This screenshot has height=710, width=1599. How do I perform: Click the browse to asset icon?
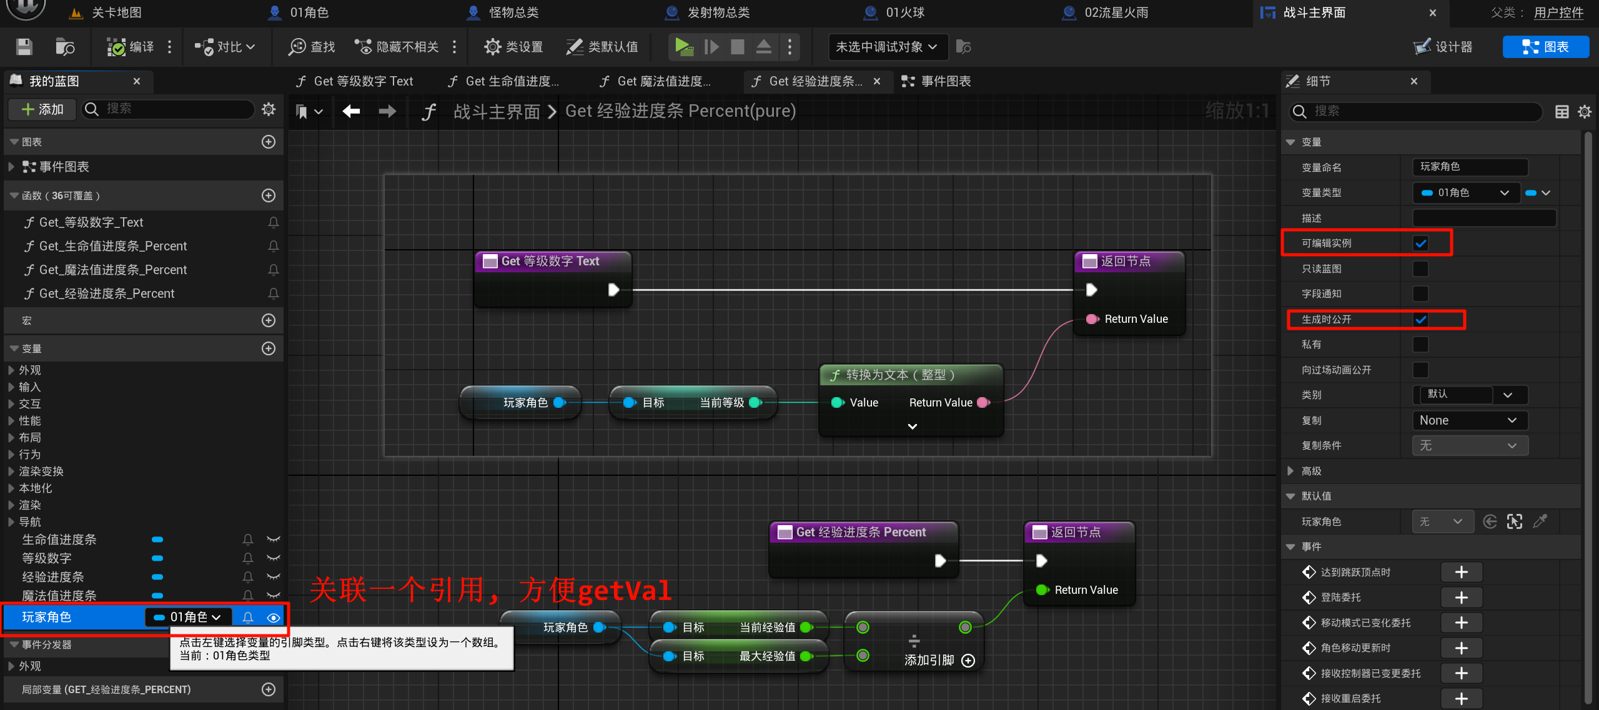pyautogui.click(x=64, y=47)
